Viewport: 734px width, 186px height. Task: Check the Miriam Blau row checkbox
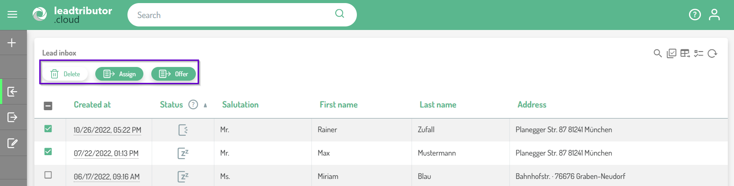48,175
